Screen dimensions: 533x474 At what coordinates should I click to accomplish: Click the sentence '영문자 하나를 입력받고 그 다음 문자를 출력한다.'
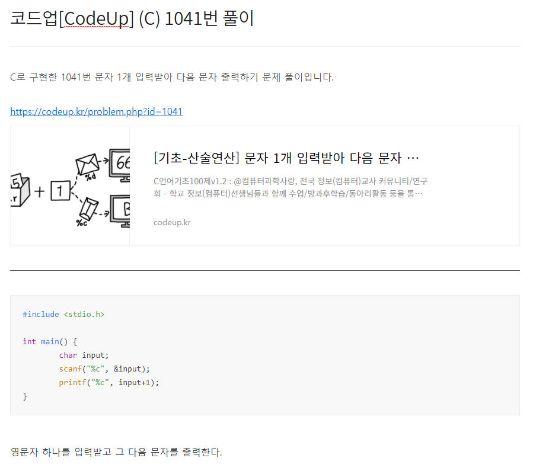tap(116, 452)
